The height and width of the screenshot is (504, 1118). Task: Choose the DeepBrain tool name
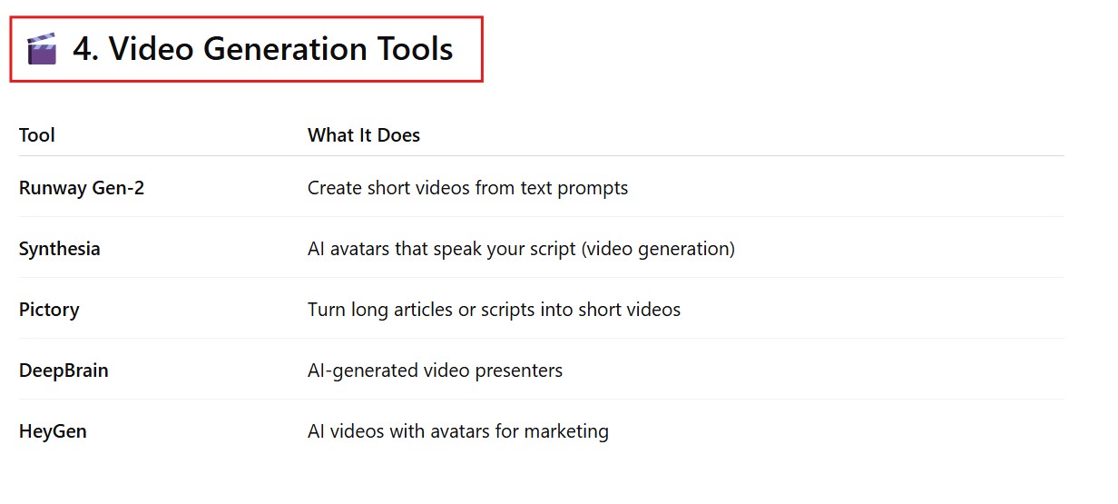click(64, 371)
